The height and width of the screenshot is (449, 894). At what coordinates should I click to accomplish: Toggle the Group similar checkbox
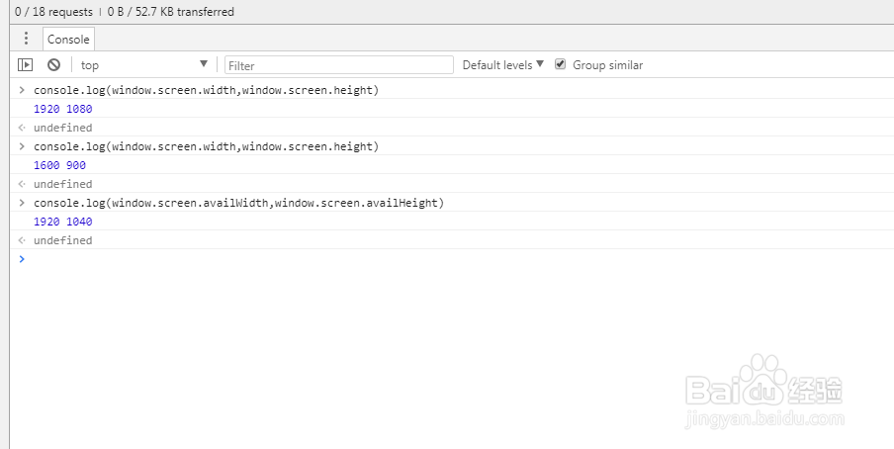[561, 64]
